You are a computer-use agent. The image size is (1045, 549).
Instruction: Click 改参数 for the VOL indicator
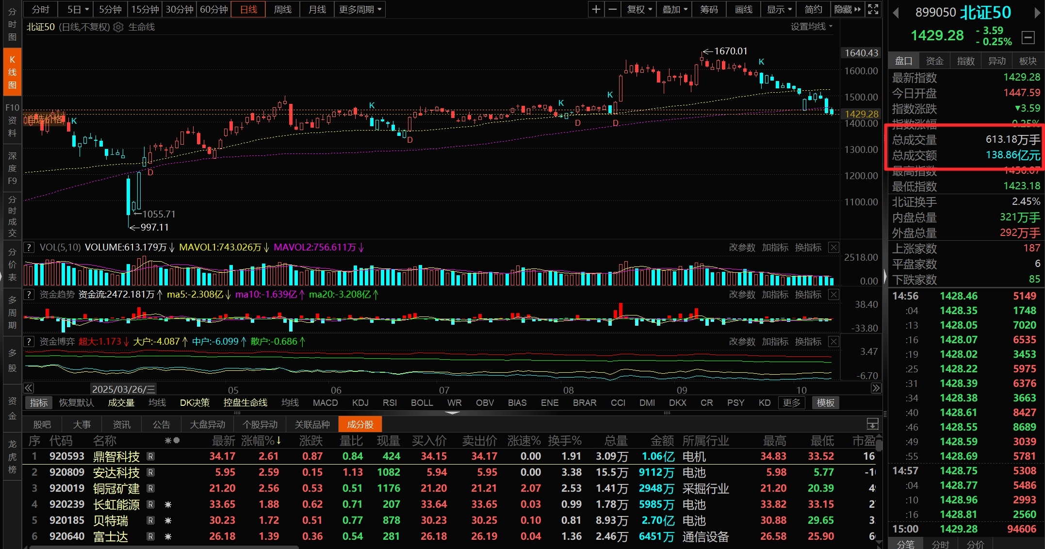(742, 248)
